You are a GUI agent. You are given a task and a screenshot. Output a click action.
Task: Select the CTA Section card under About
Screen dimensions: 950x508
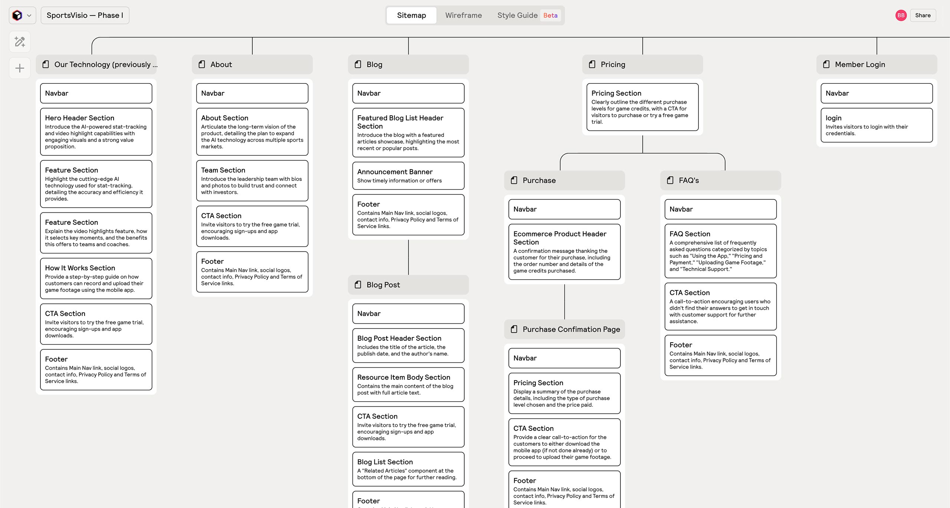click(x=252, y=226)
